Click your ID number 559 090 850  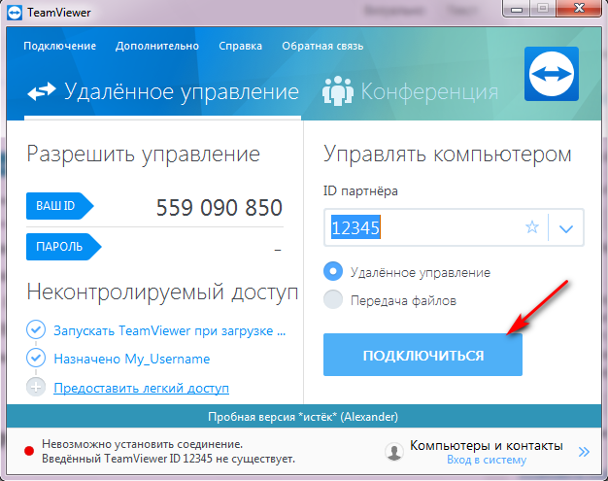[220, 208]
